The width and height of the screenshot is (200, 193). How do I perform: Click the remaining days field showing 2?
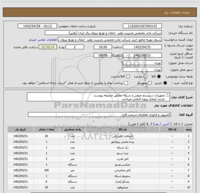click(75, 47)
